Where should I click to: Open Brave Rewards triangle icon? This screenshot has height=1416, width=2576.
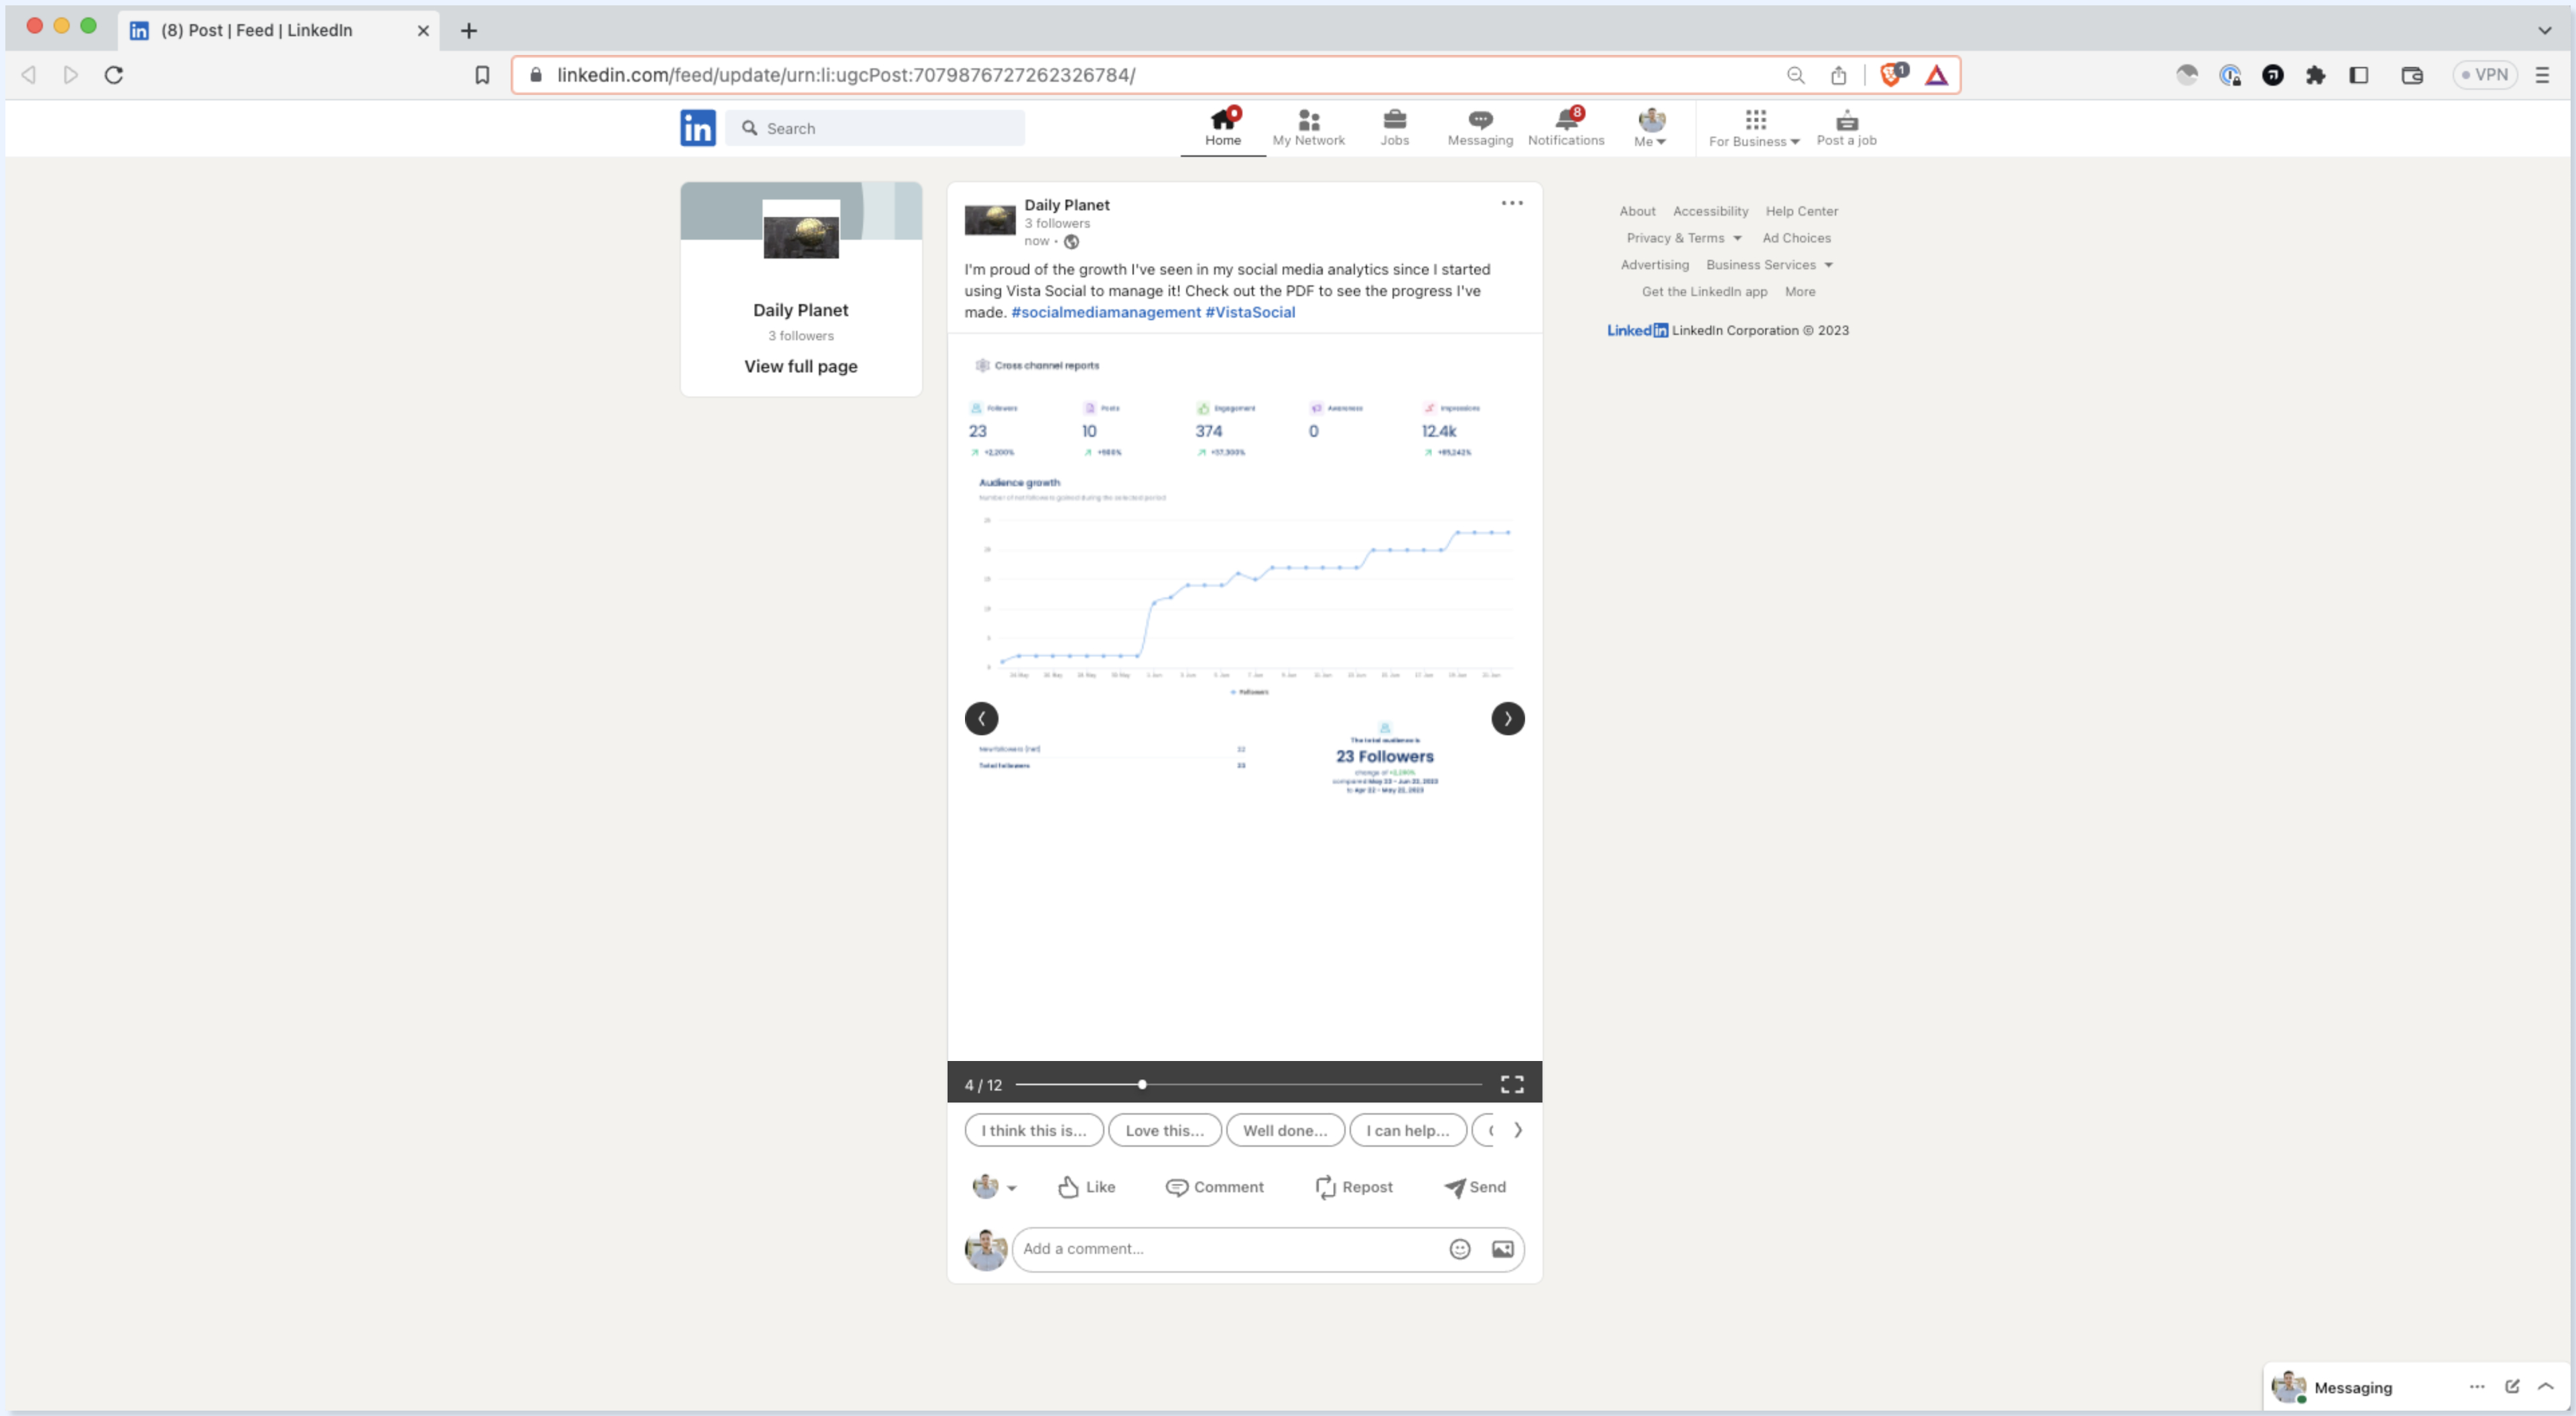coord(1936,75)
